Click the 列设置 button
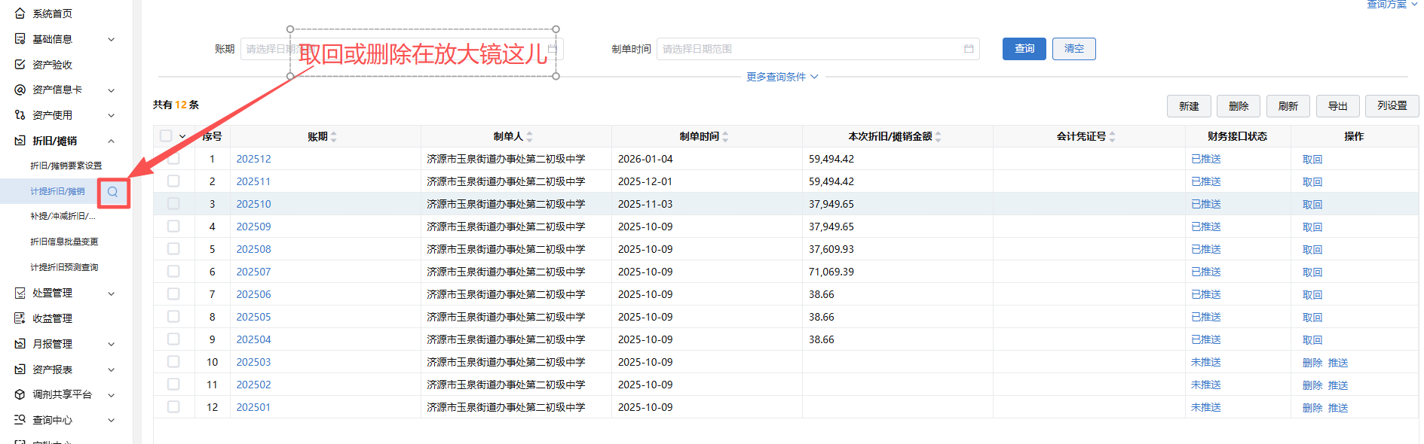 point(1392,106)
